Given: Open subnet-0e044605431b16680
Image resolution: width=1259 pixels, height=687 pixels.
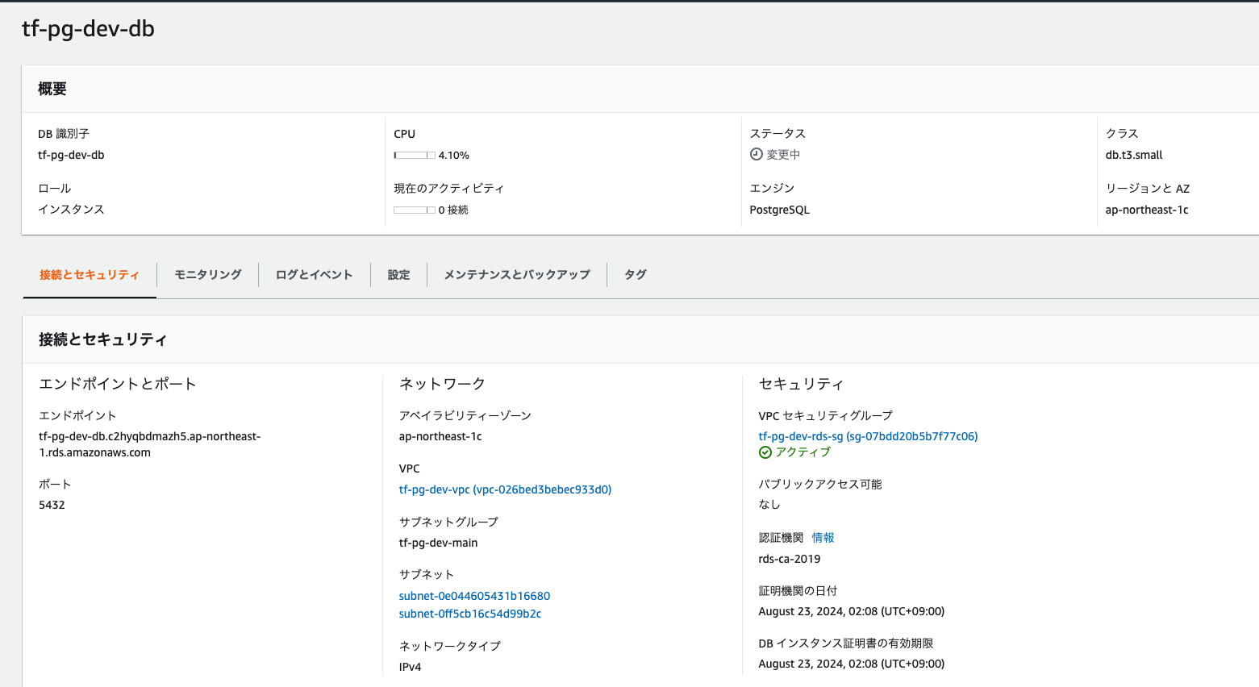Looking at the screenshot, I should (x=473, y=595).
